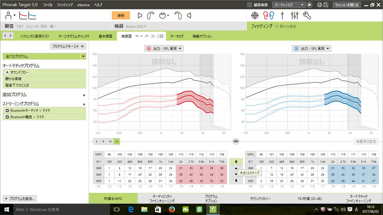383x215 pixels.
Task: Select the behind-the-ear hearing aid icon
Action: [x=150, y=16]
